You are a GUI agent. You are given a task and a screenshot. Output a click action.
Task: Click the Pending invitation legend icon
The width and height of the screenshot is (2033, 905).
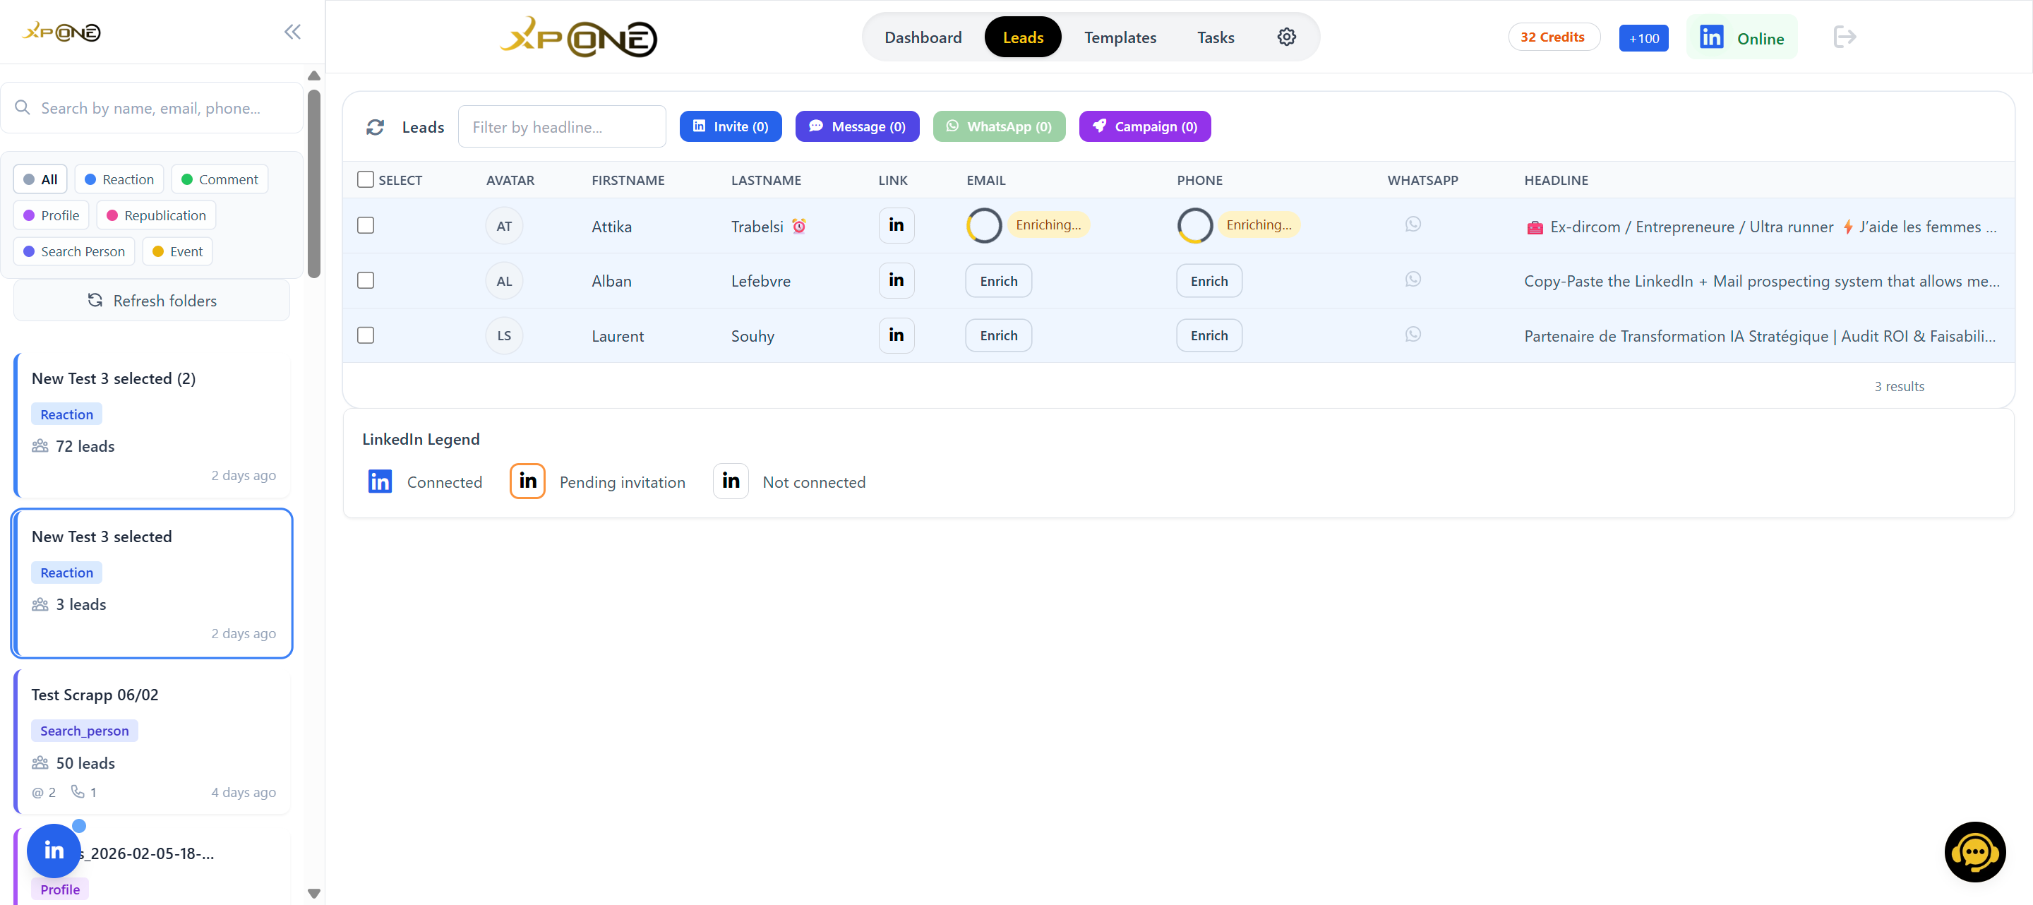[527, 481]
